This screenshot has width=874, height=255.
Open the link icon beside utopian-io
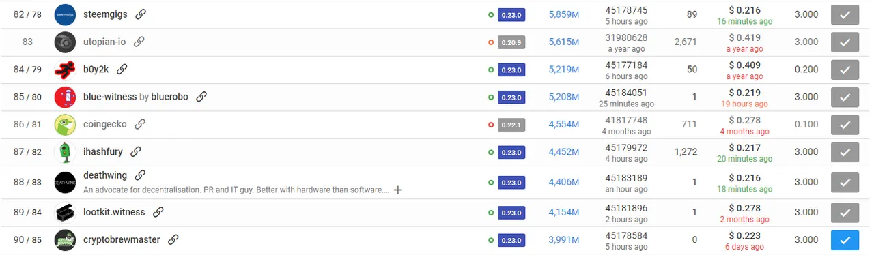139,42
